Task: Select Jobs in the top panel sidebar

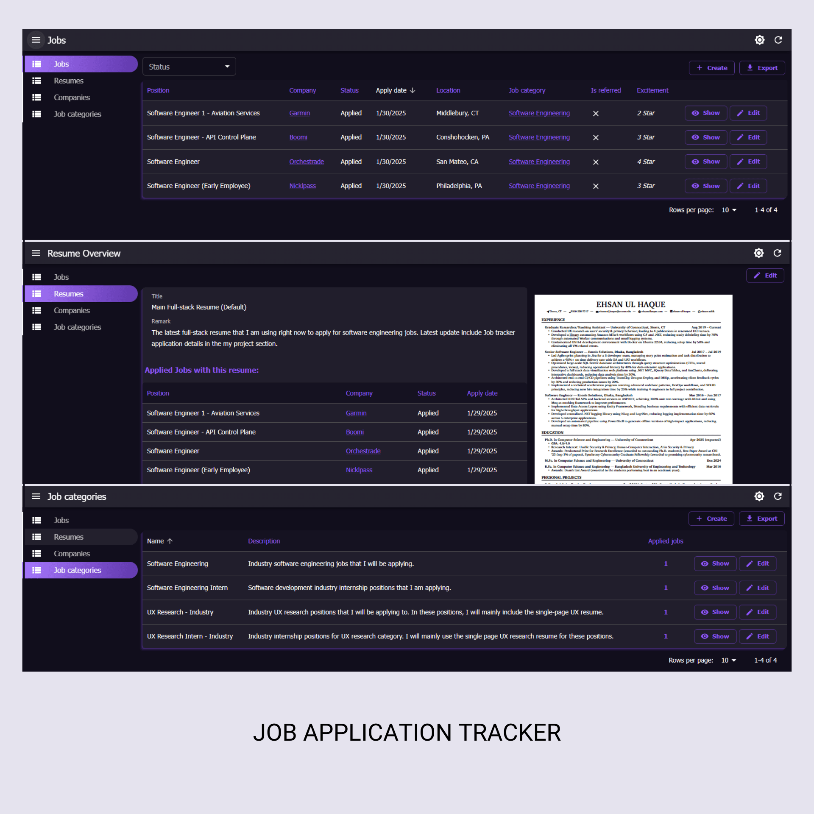Action: click(81, 64)
